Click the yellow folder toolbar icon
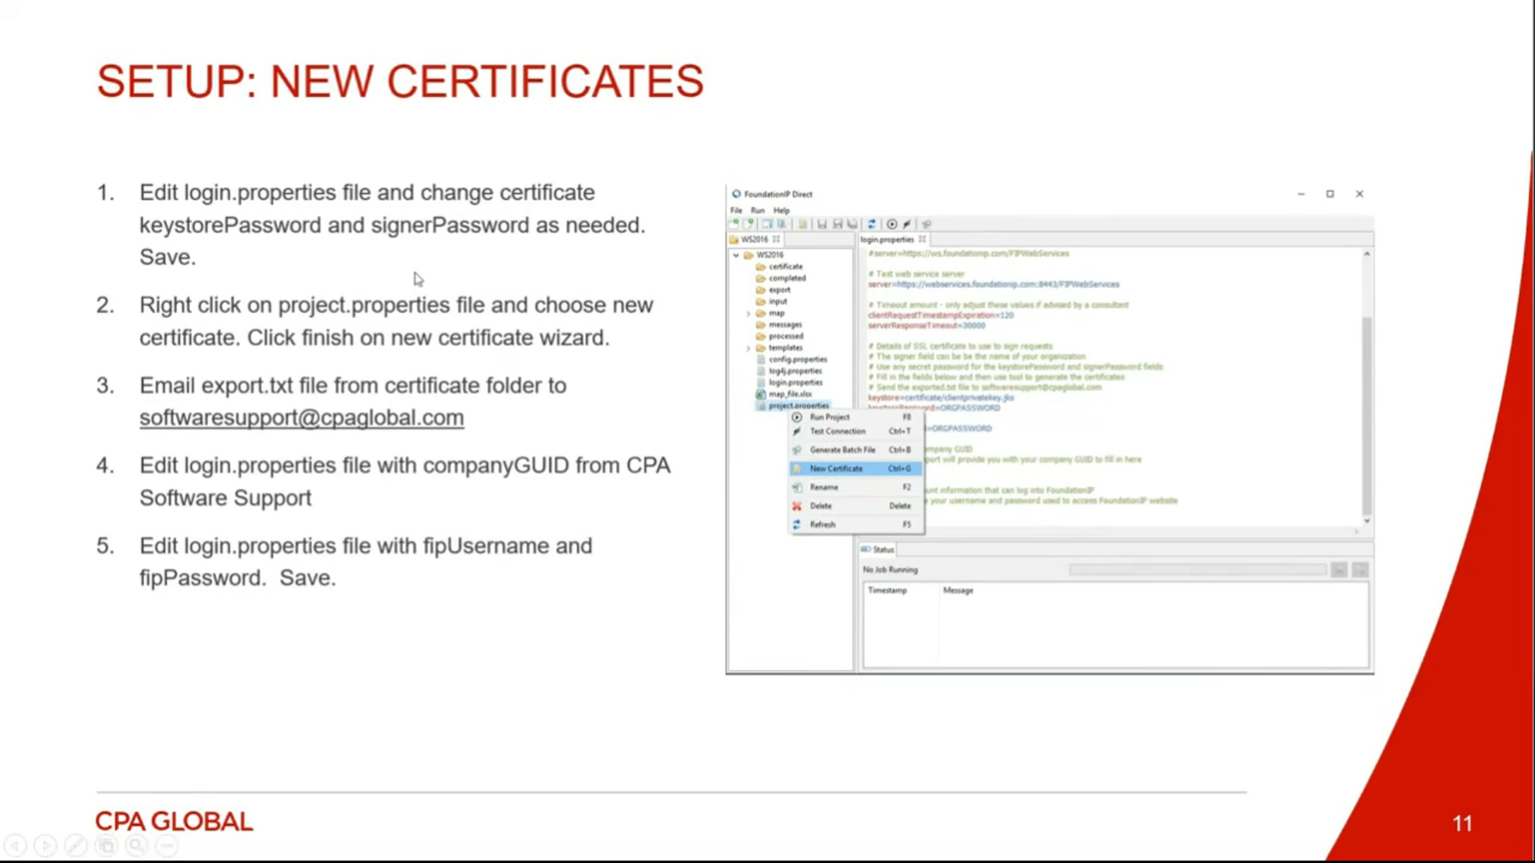This screenshot has height=863, width=1535. (x=802, y=224)
